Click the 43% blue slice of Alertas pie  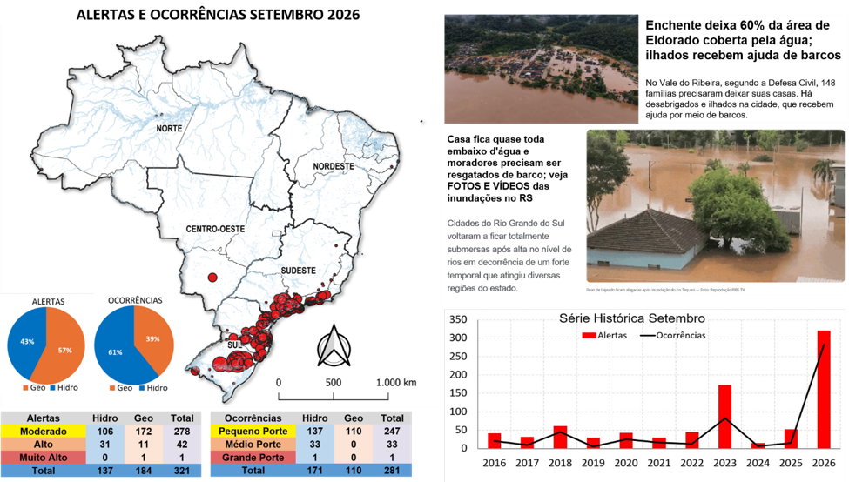coord(25,342)
